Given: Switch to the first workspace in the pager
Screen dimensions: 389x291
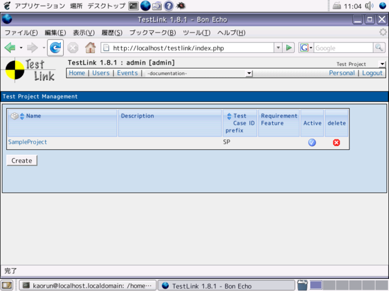Looking at the screenshot, I should coord(316,286).
